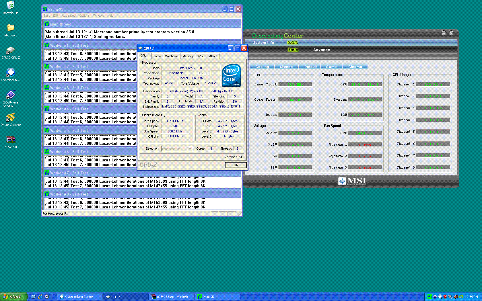482x301 pixels.
Task: Open the System Info section
Action: point(263,43)
